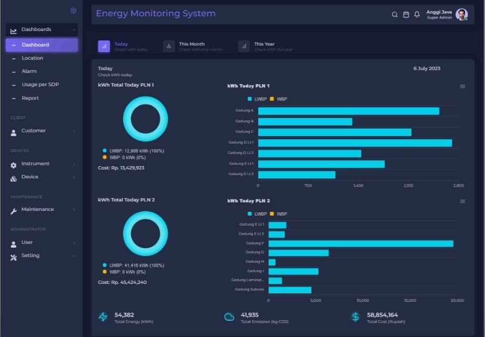Image resolution: width=485 pixels, height=337 pixels.
Task: Click the Gedung F bar in PLN 2 chart
Action: click(x=361, y=243)
